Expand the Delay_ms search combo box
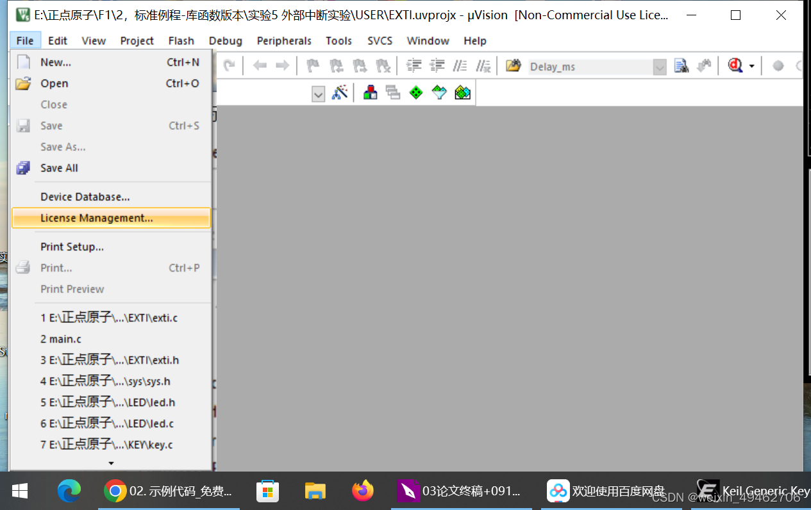This screenshot has width=811, height=510. coord(659,66)
